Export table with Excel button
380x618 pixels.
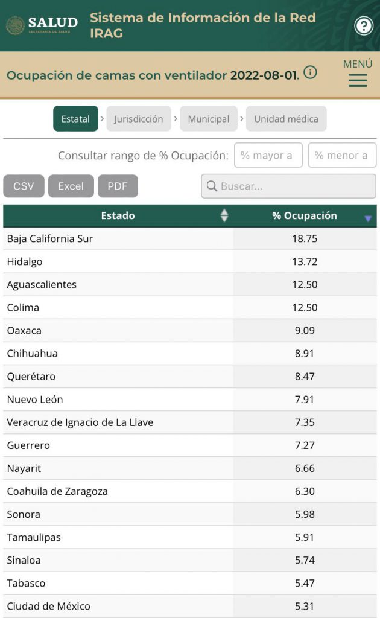coord(71,186)
